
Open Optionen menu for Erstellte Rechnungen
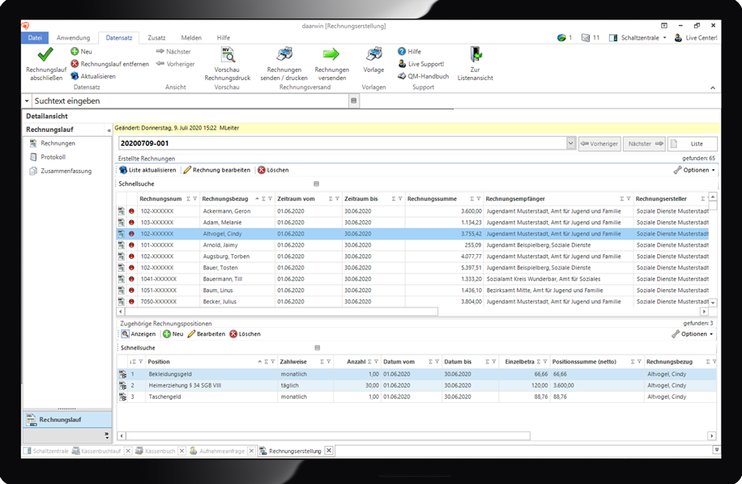(x=694, y=170)
